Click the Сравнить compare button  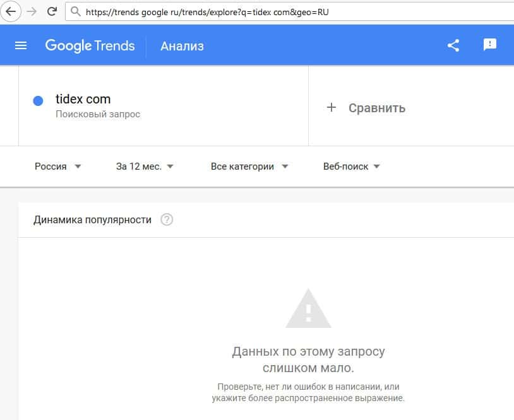tap(376, 108)
